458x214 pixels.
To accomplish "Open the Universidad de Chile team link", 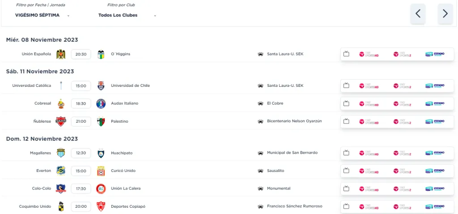I will [x=130, y=86].
